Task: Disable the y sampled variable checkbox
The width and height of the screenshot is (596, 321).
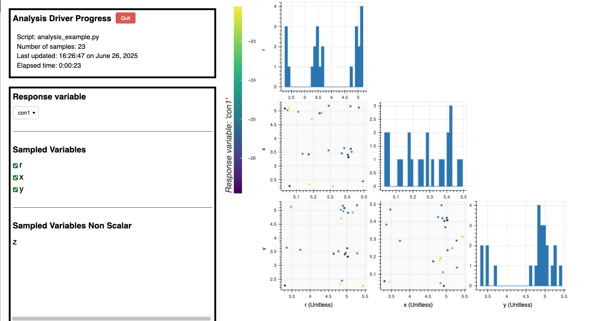Action: click(x=16, y=189)
